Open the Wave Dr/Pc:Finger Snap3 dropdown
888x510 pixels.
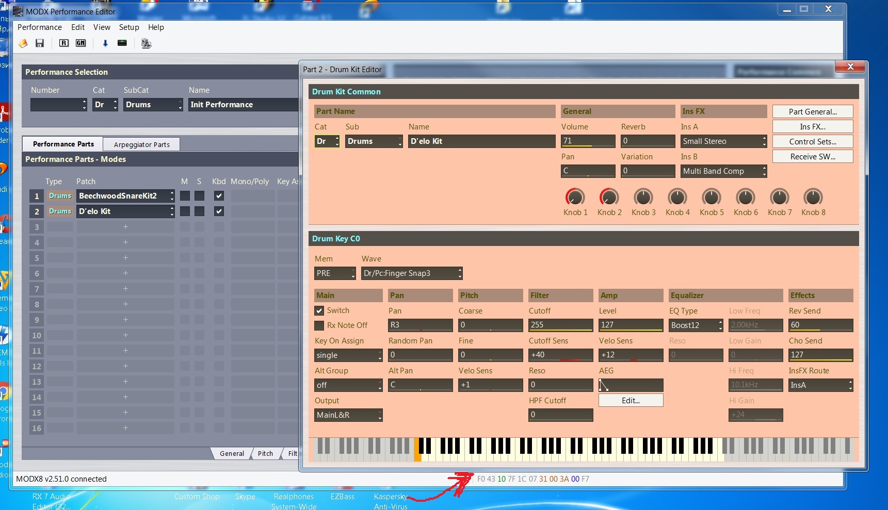[x=412, y=273]
